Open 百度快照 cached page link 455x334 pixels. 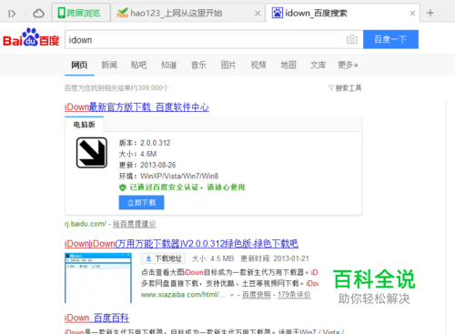(x=257, y=295)
